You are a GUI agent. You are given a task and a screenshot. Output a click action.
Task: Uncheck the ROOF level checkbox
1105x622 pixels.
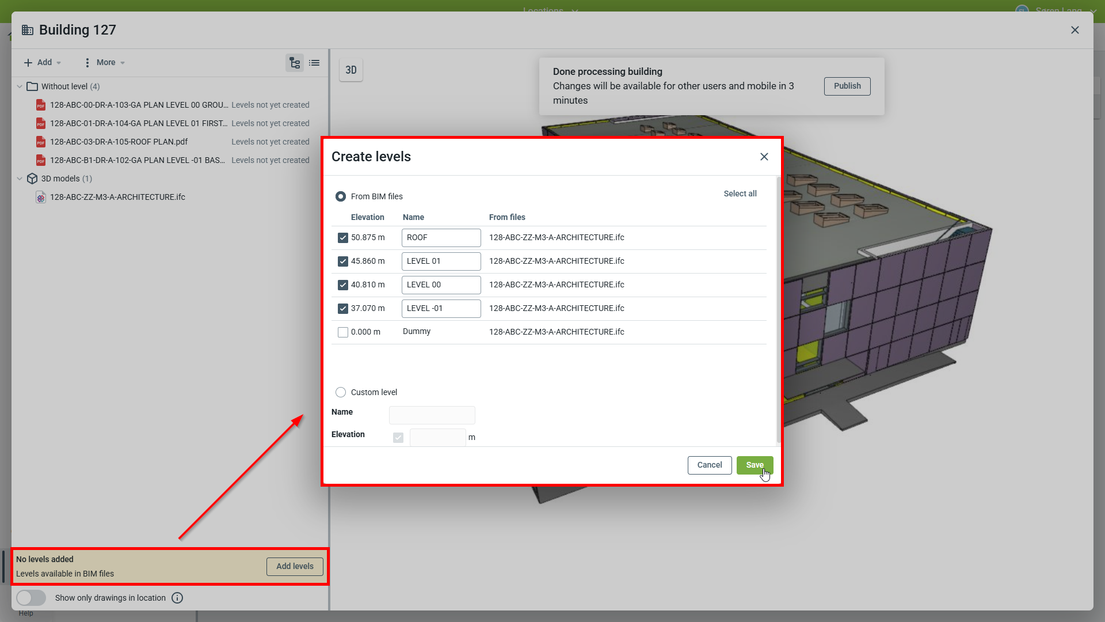(x=343, y=238)
